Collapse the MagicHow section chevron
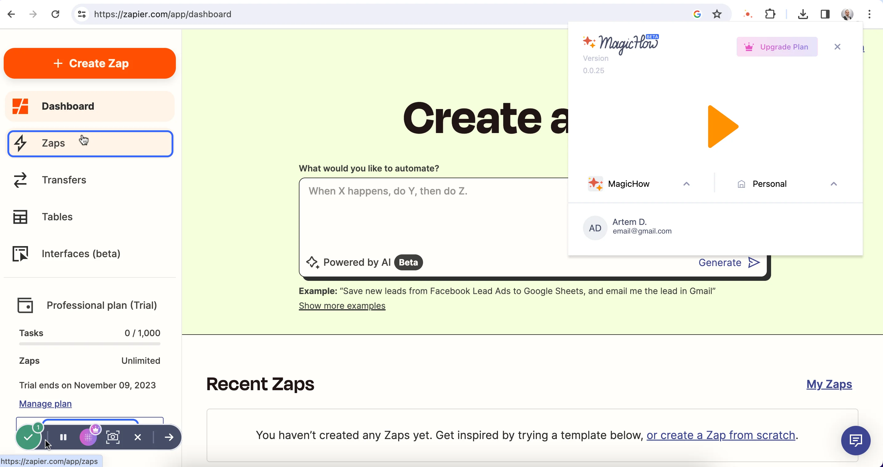The image size is (883, 467). pos(687,184)
